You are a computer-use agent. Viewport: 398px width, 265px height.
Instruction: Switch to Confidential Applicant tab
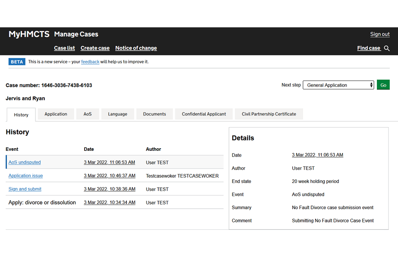pos(204,114)
